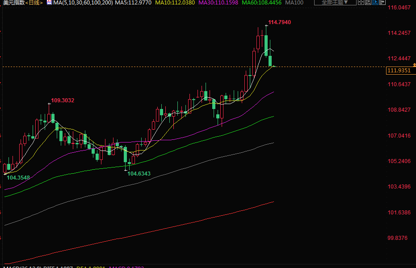416x268 pixels.
Task: Click the 109.3032 peak price label
Action: pos(63,100)
